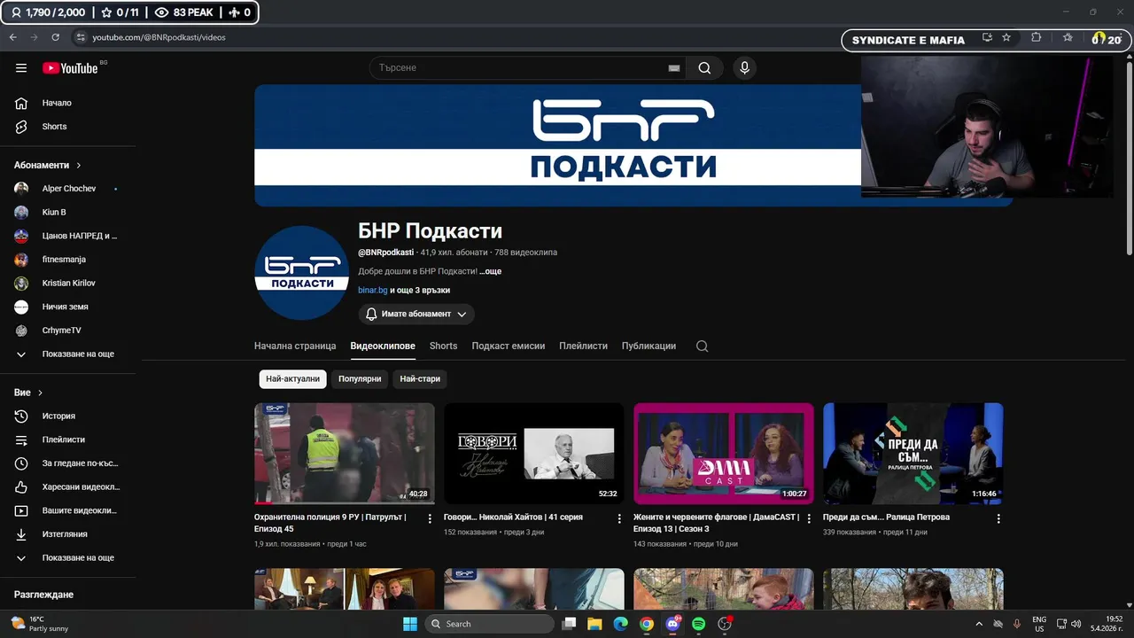Show hidden system tray icons

pyautogui.click(x=979, y=624)
